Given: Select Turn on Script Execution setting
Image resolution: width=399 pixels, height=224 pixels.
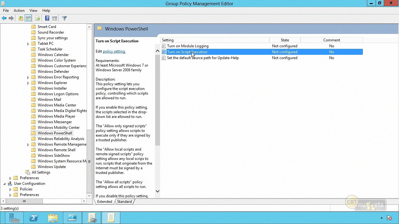Looking at the screenshot, I should coord(187,52).
